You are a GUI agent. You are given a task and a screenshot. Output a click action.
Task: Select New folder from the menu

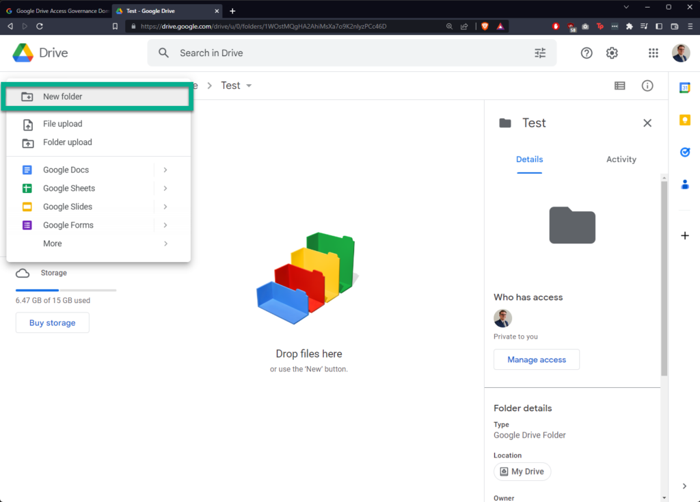[98, 96]
